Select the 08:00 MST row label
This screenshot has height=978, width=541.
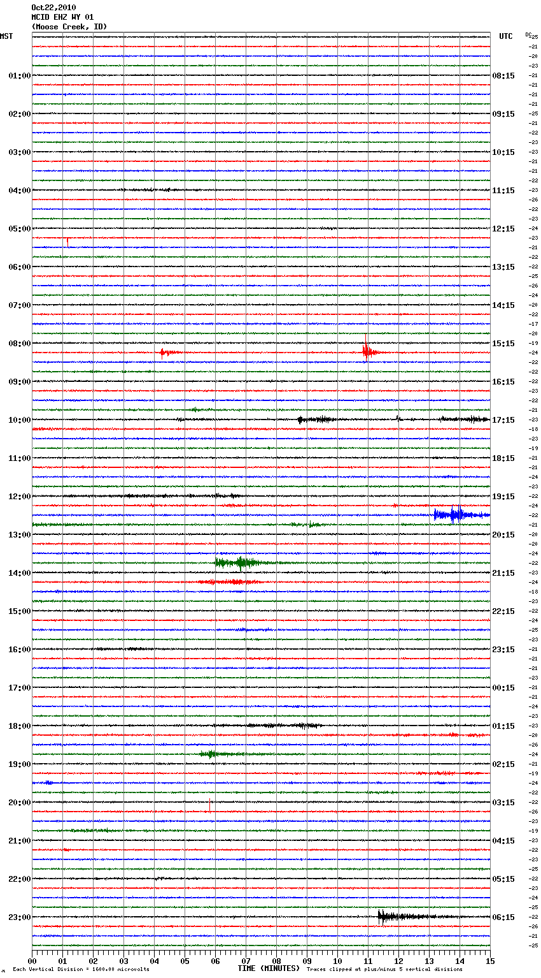(x=20, y=344)
